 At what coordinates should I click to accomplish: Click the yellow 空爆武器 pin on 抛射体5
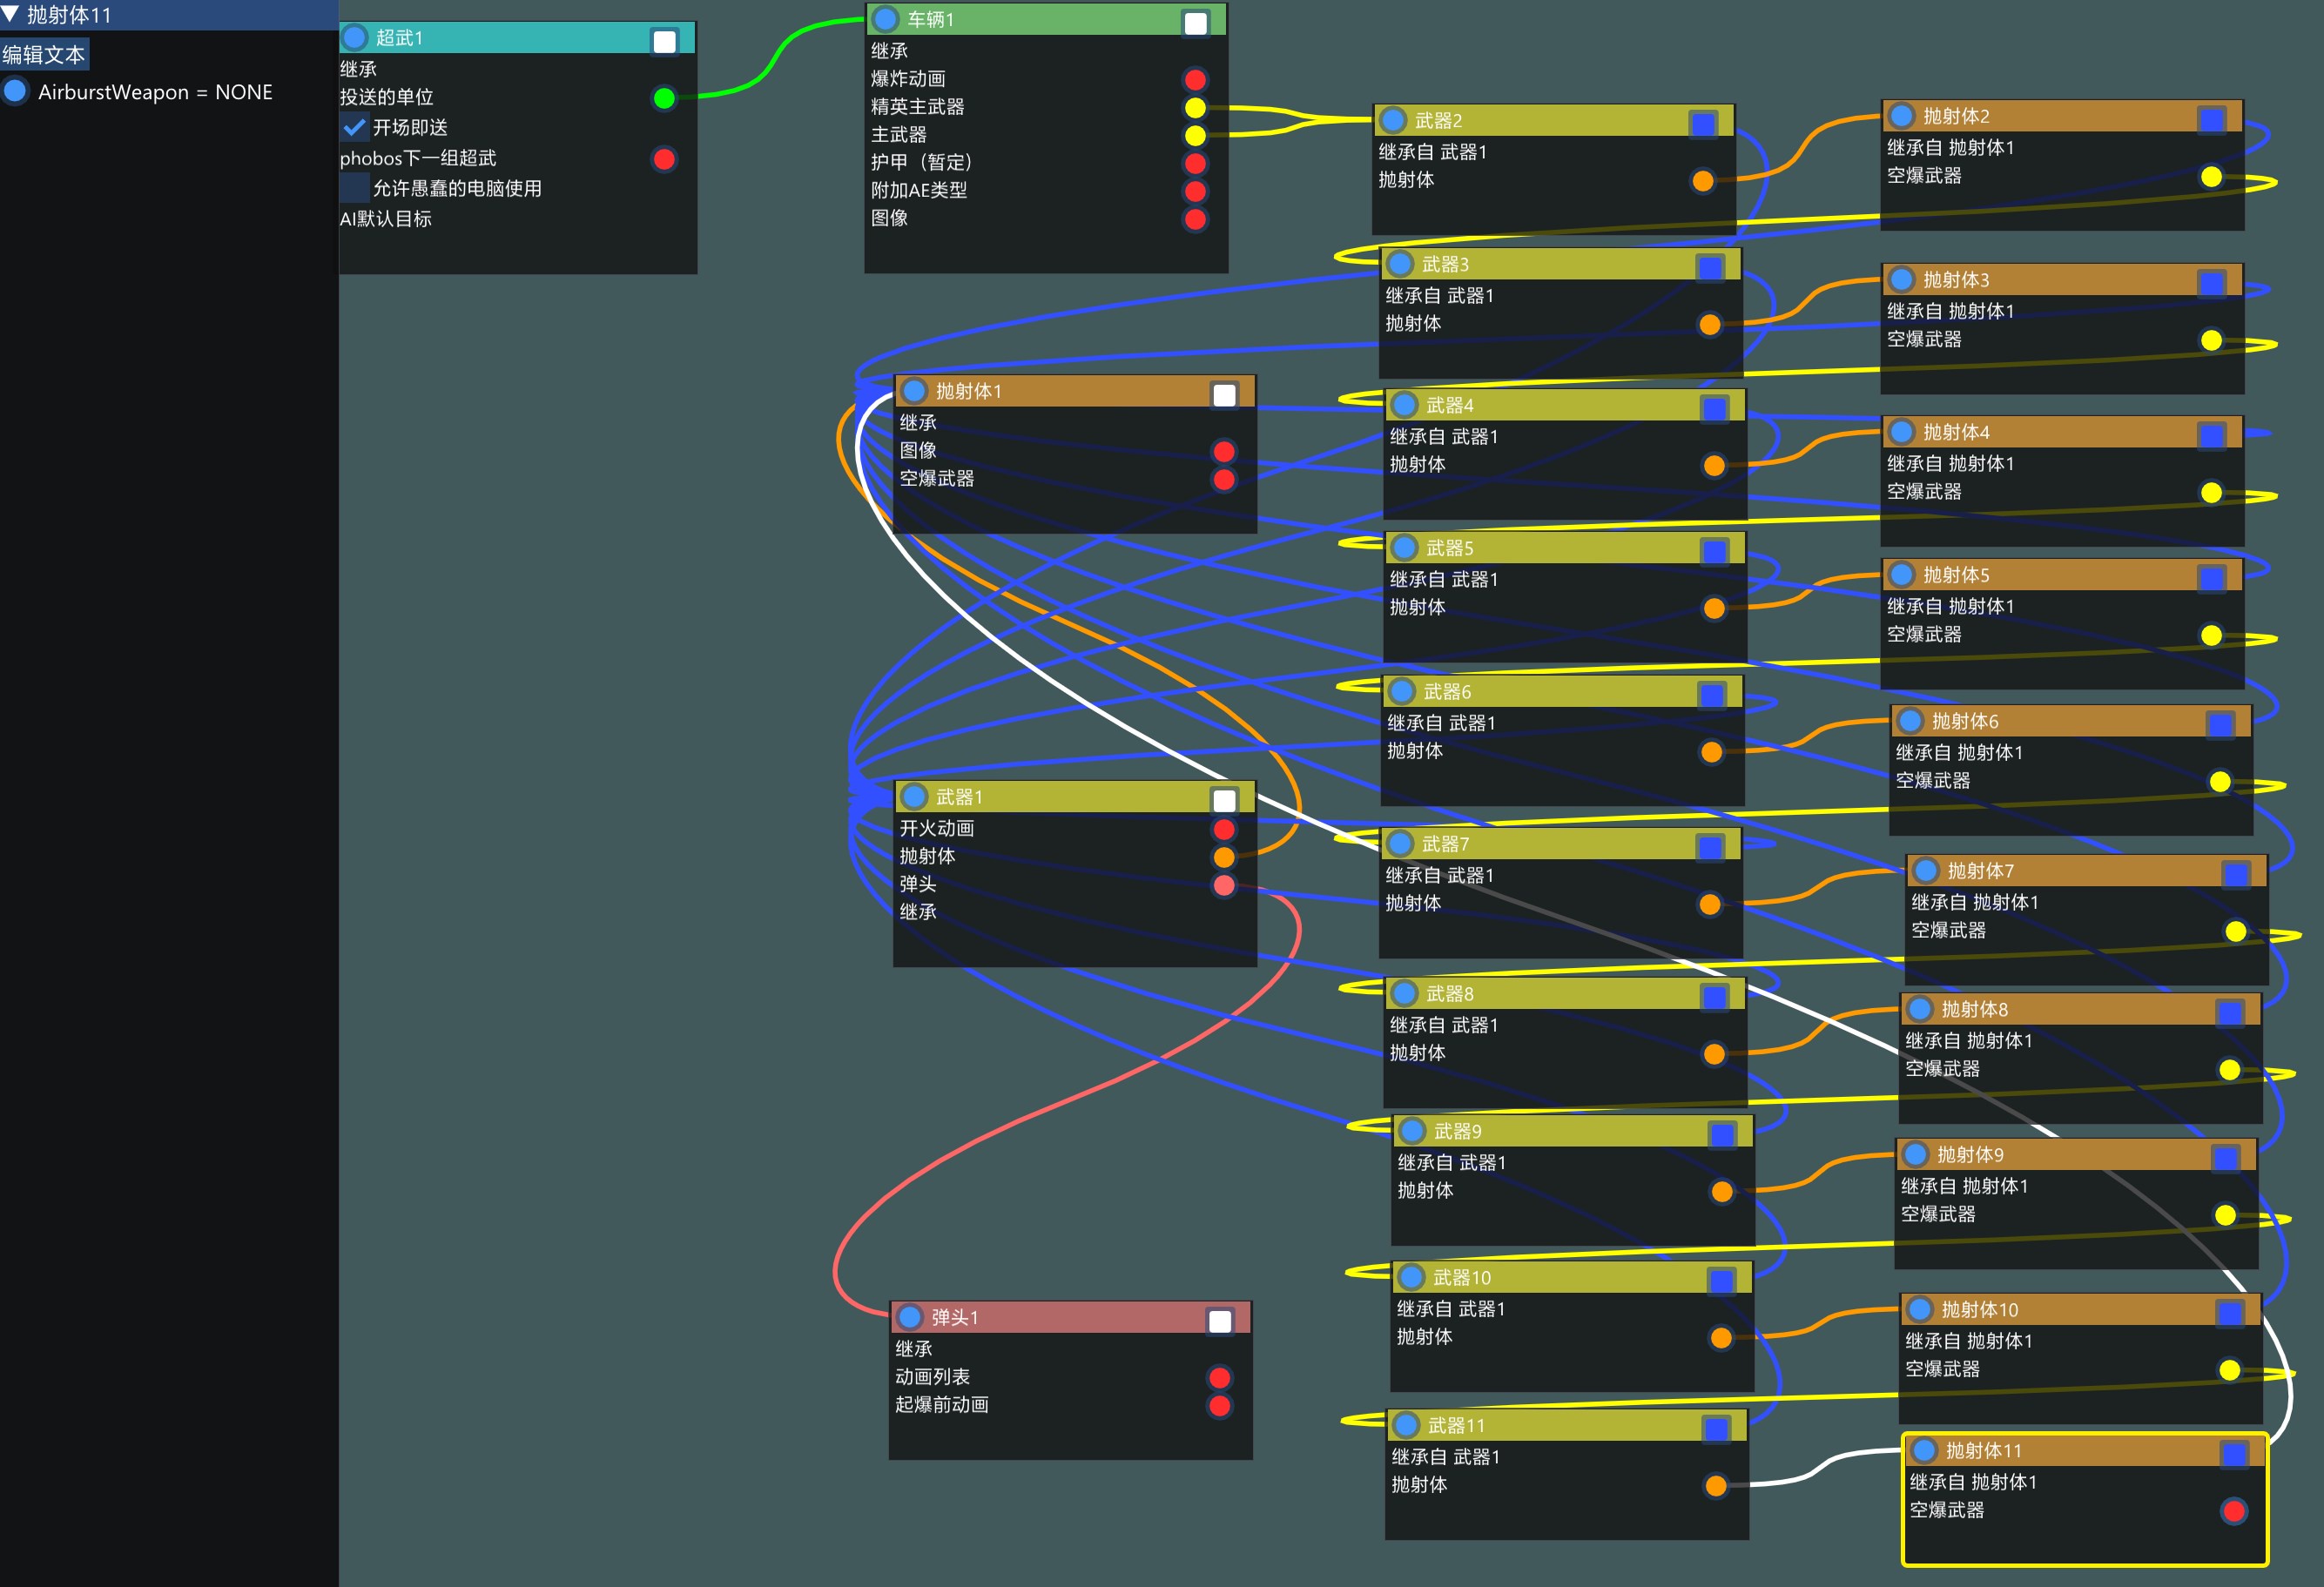(x=2211, y=635)
